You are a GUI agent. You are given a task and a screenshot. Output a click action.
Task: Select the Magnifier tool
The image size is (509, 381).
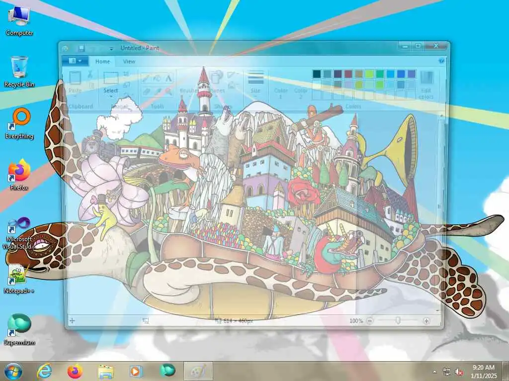(x=169, y=92)
